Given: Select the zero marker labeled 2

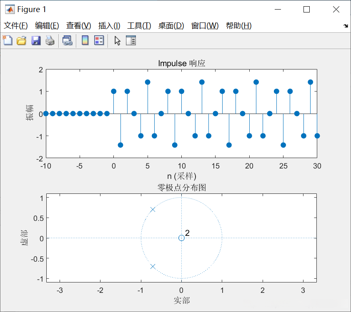Looking at the screenshot, I should [x=181, y=238].
